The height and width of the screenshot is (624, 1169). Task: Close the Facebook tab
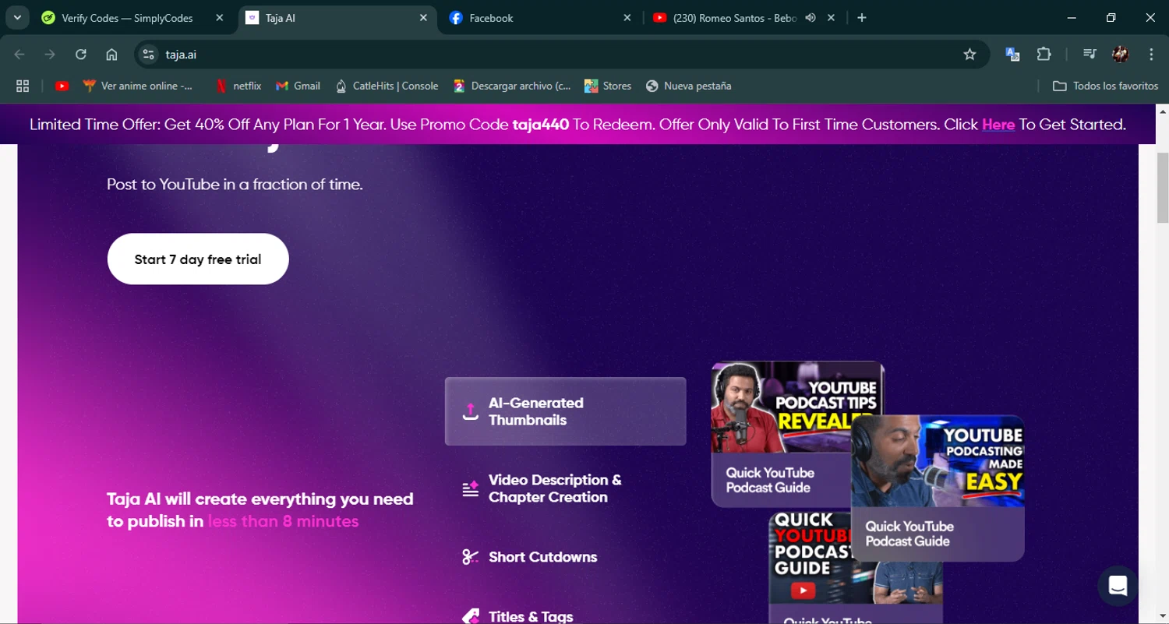(627, 18)
